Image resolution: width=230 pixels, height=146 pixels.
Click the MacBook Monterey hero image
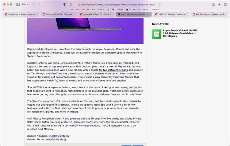pos(85,31)
